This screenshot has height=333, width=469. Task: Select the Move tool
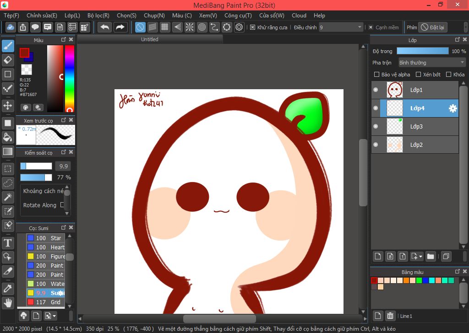pyautogui.click(x=8, y=106)
